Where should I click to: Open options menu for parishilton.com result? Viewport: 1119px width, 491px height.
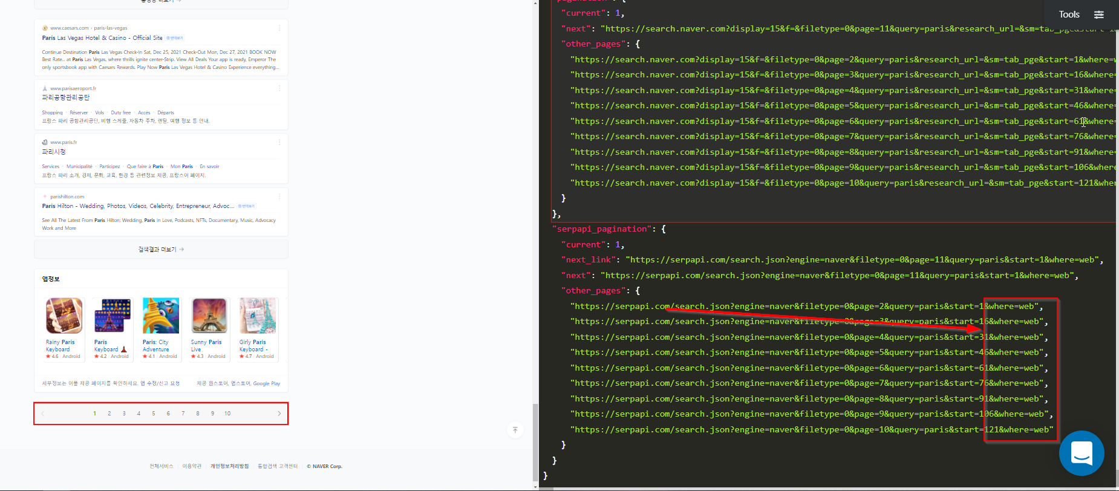[x=279, y=197]
